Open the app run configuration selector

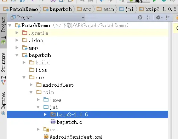point(138,1)
